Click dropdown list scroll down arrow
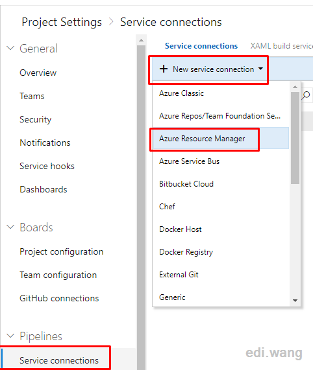Image resolution: width=313 pixels, height=370 pixels. pyautogui.click(x=295, y=301)
